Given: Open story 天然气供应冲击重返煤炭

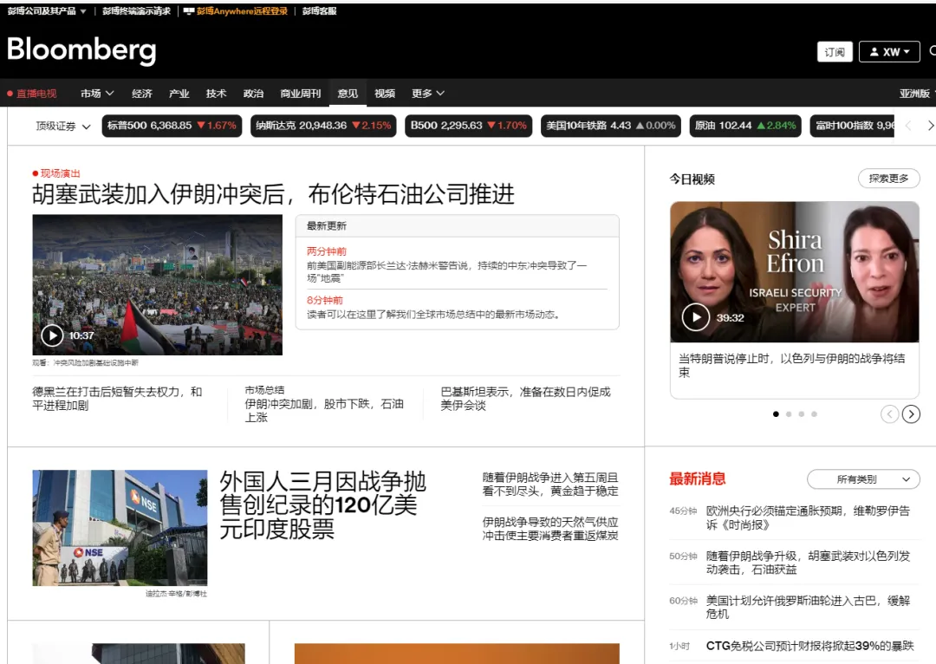Looking at the screenshot, I should pos(550,529).
